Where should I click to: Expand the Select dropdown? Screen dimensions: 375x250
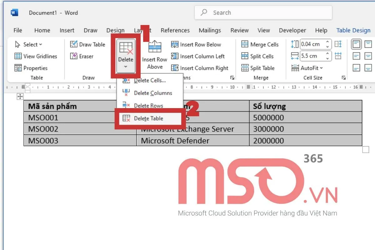[x=29, y=44]
